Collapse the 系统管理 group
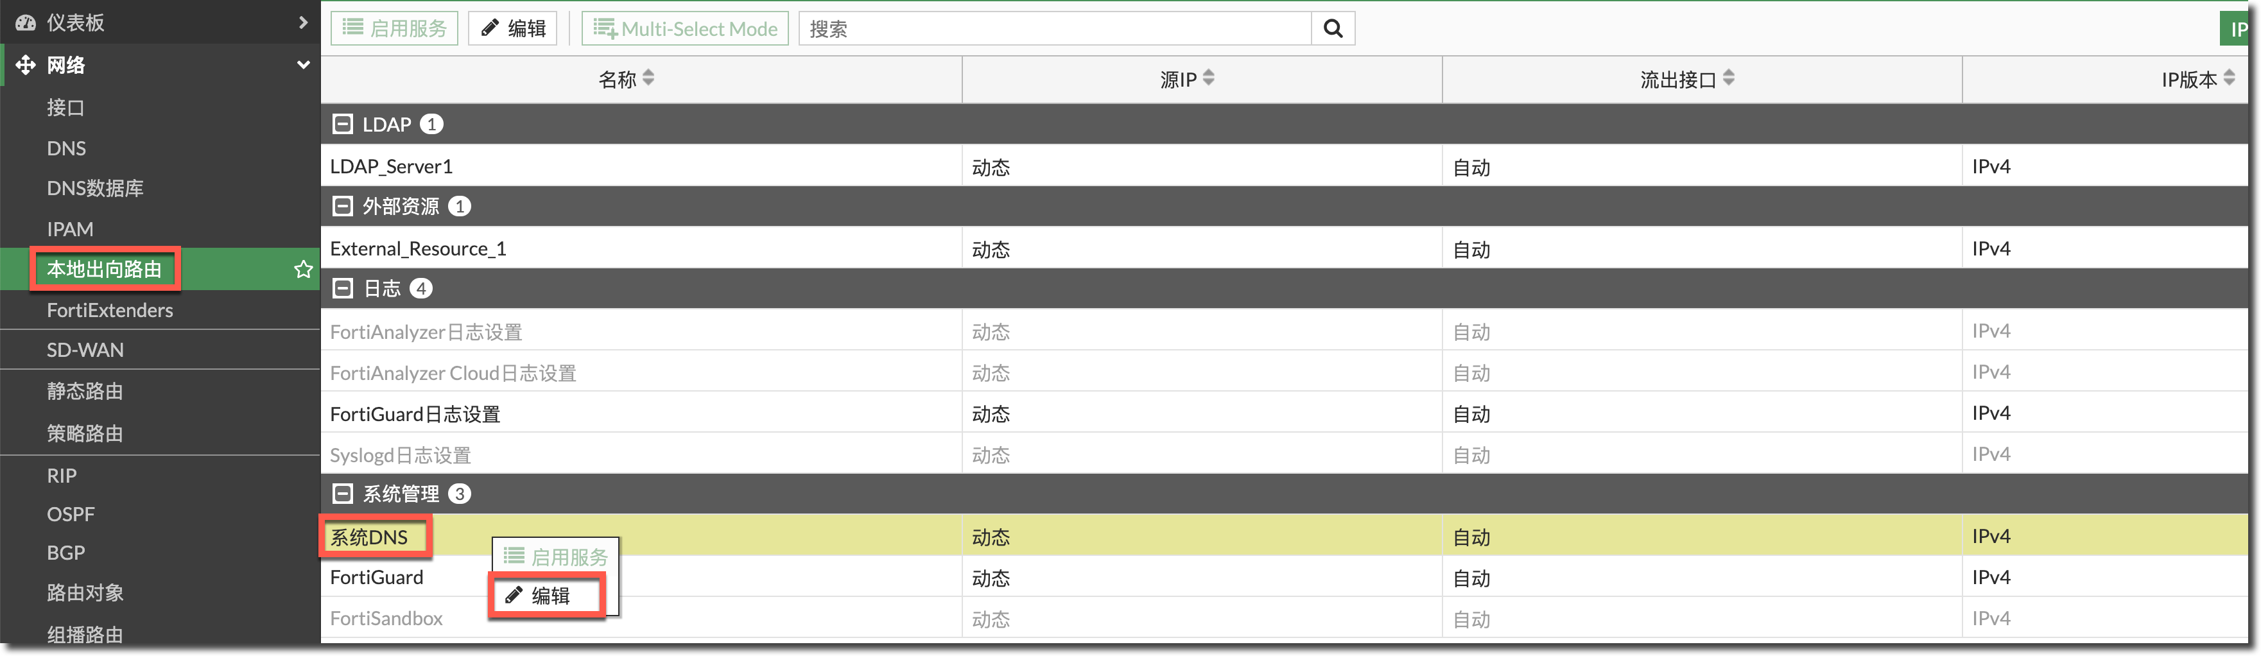The height and width of the screenshot is (656, 2261). tap(342, 494)
